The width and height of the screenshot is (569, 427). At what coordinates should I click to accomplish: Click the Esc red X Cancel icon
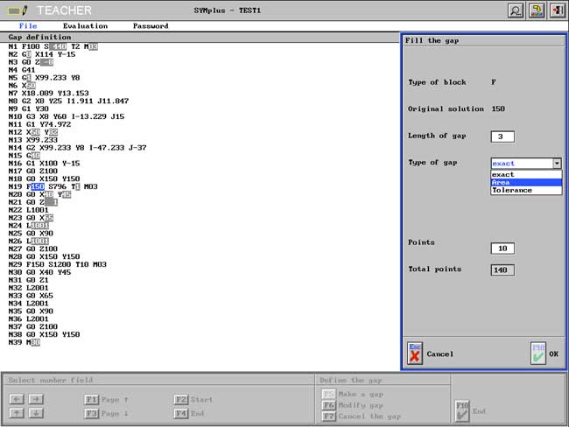click(415, 353)
